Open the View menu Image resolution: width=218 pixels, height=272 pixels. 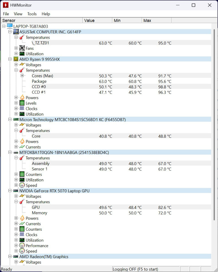[x=18, y=14]
